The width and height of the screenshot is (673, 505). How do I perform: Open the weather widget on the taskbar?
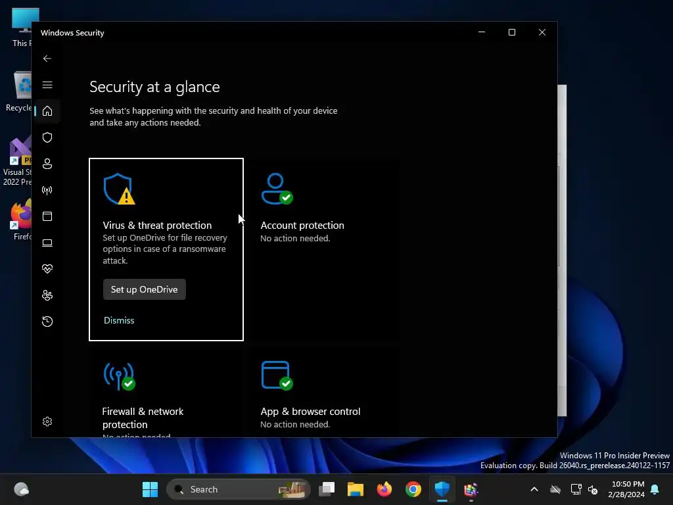22,489
